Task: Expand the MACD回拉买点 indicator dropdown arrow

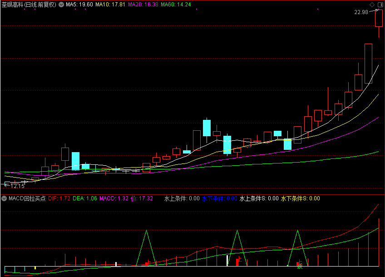Action: click(x=5, y=198)
